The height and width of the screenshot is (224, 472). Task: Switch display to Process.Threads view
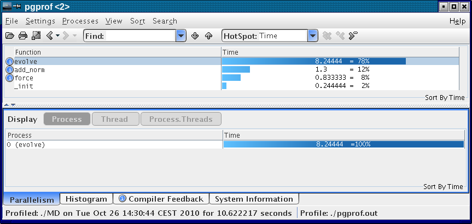180,119
